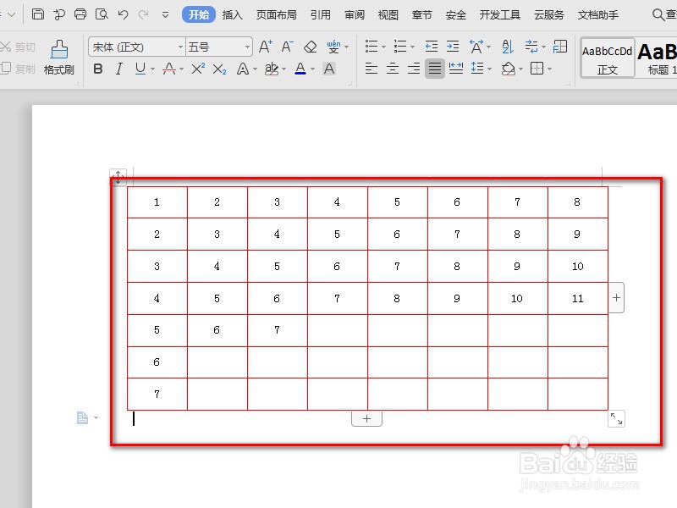The image size is (677, 508).
Task: Click the table resize handle at corner
Action: point(616,418)
